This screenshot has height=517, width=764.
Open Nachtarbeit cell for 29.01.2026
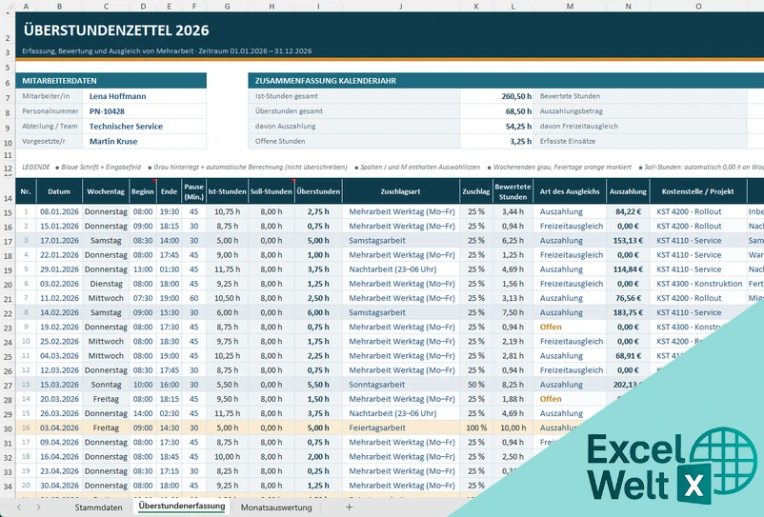pos(400,269)
